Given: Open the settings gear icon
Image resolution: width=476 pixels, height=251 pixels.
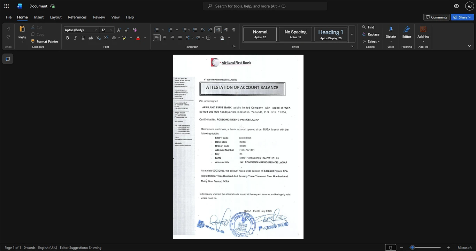Looking at the screenshot, I should point(456,6).
